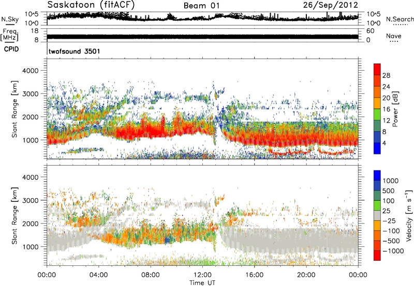The width and height of the screenshot is (414, 286).
Task: Click the '08:00' time tick label
Action: click(151, 275)
